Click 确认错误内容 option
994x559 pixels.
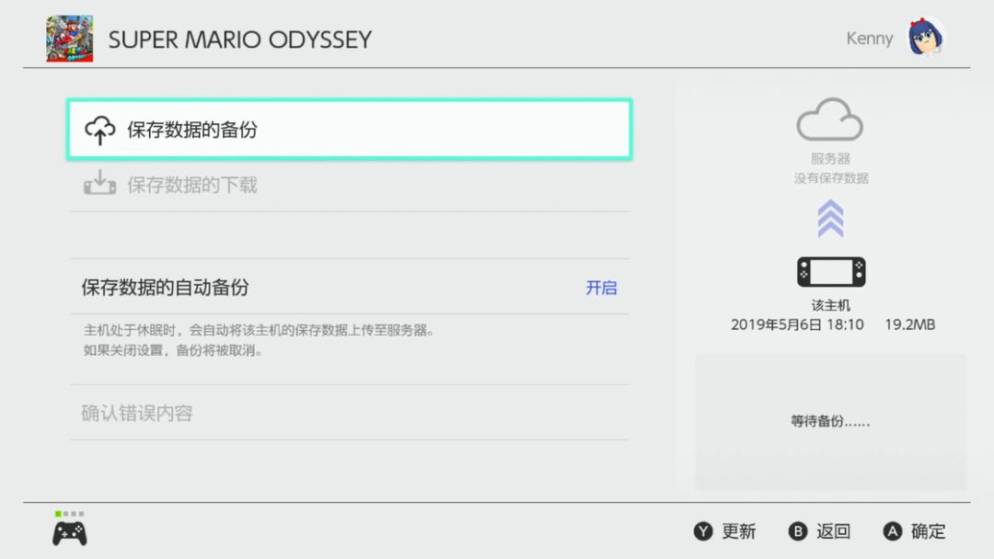pyautogui.click(x=137, y=413)
